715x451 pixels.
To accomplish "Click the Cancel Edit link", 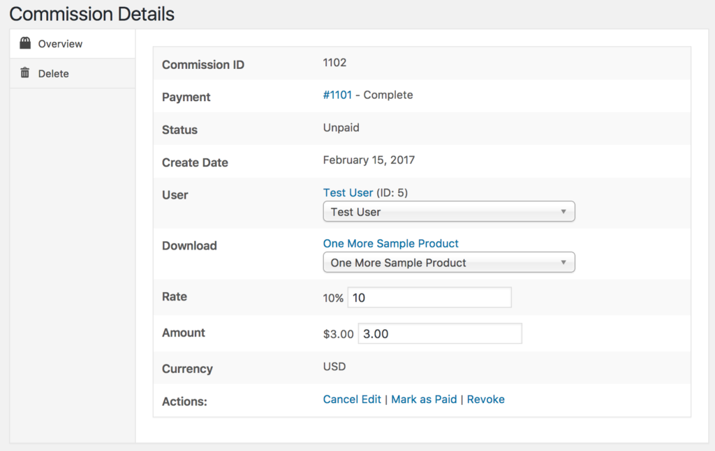I will pyautogui.click(x=352, y=399).
